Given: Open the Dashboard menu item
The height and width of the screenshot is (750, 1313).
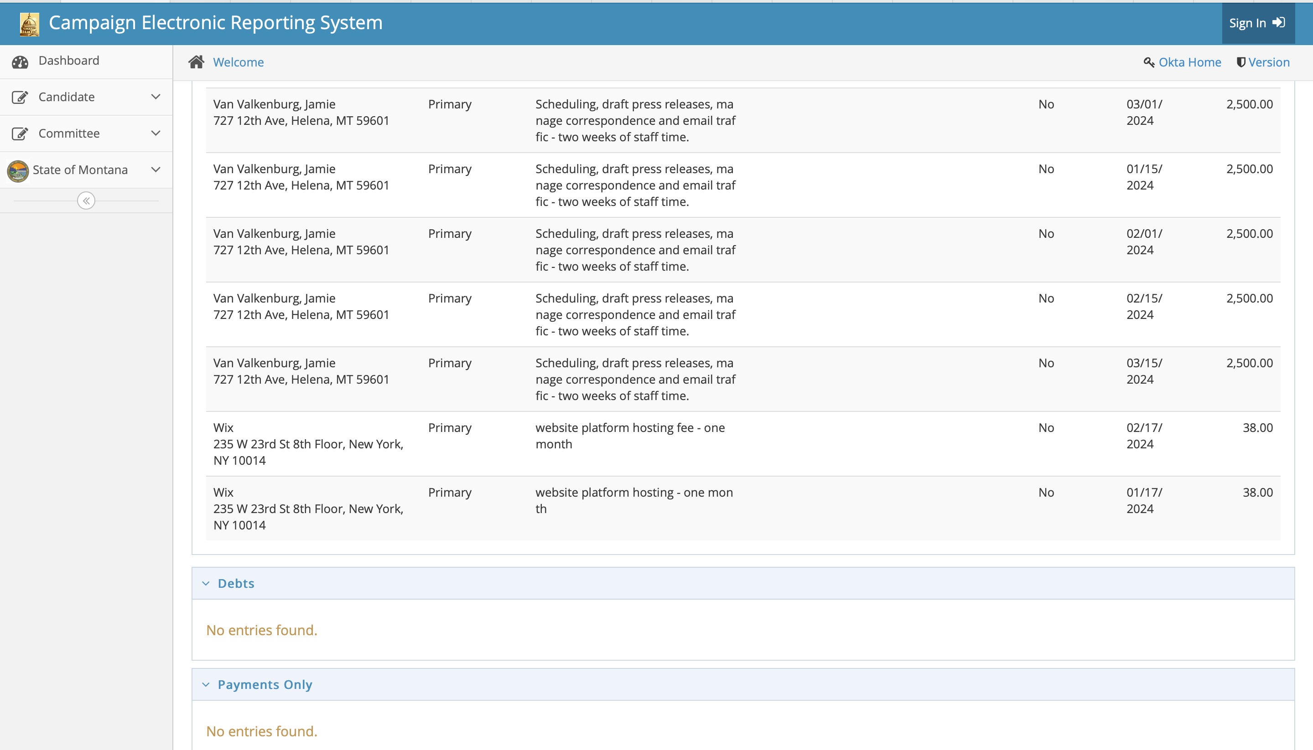Looking at the screenshot, I should [x=68, y=61].
